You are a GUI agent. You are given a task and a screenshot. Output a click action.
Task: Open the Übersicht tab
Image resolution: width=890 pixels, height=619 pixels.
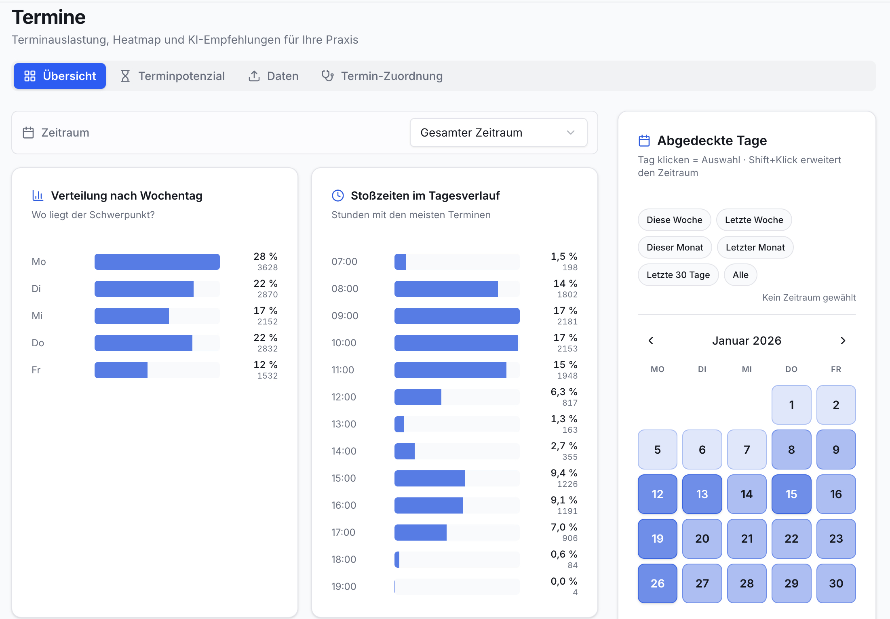[x=60, y=76]
